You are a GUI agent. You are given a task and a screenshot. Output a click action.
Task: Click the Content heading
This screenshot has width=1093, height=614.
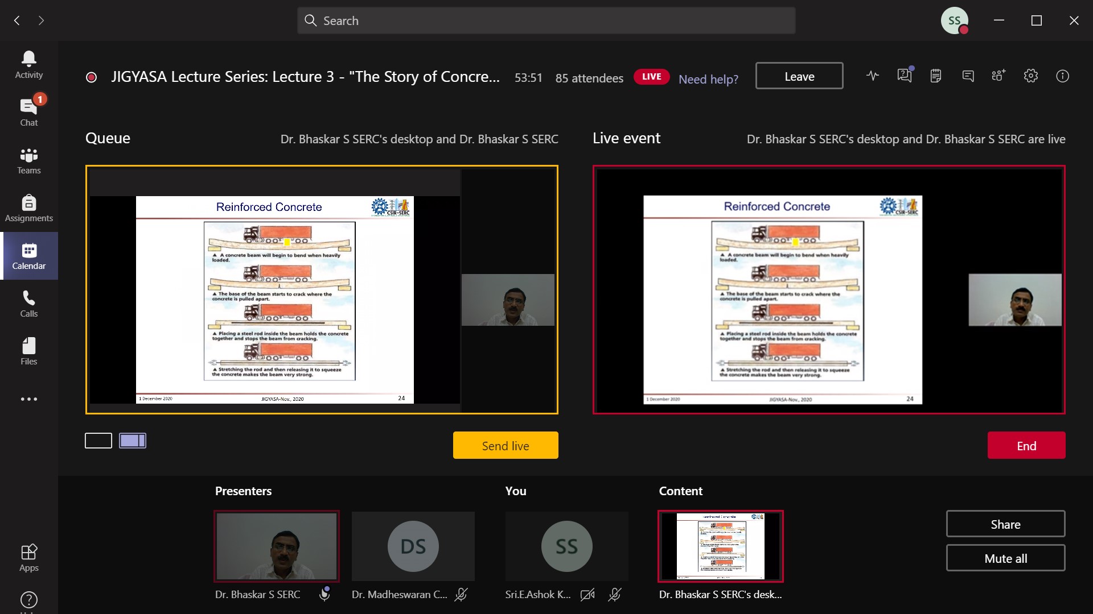click(x=681, y=491)
